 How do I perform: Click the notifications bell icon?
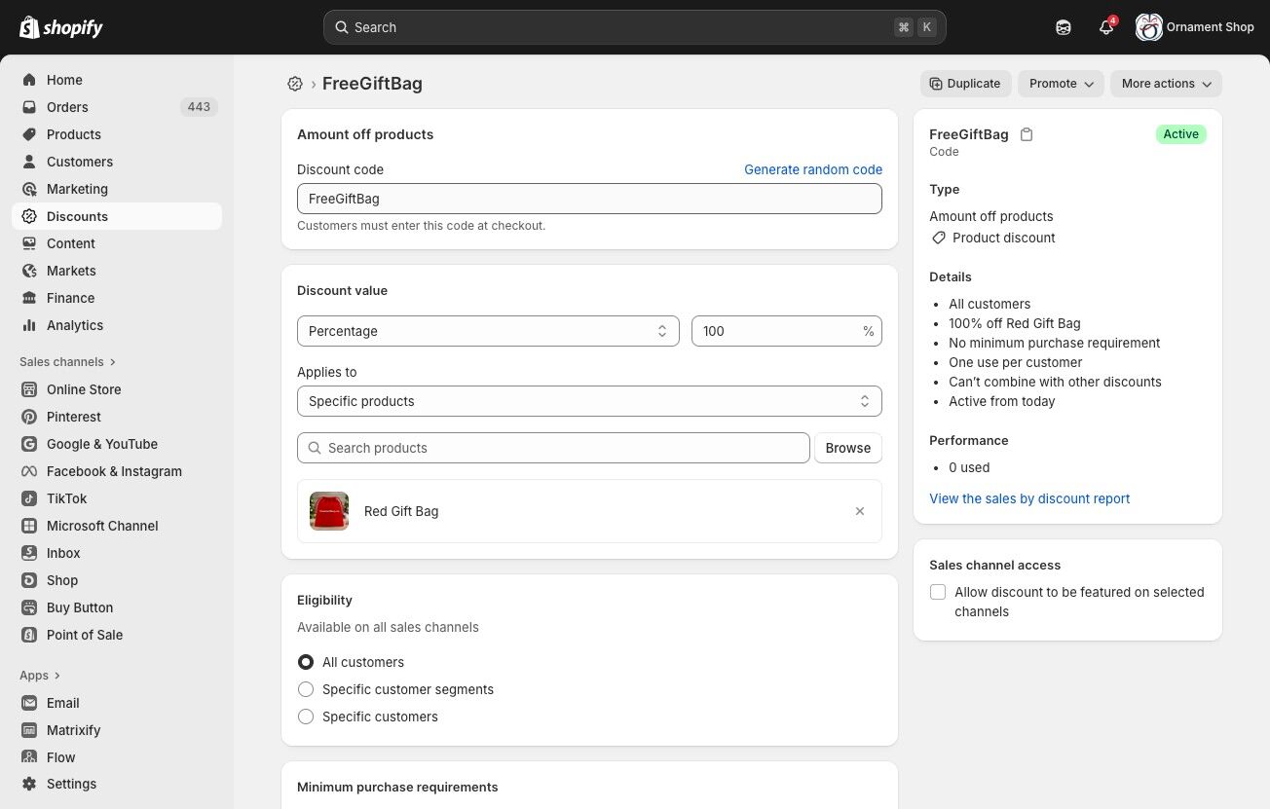[1105, 27]
